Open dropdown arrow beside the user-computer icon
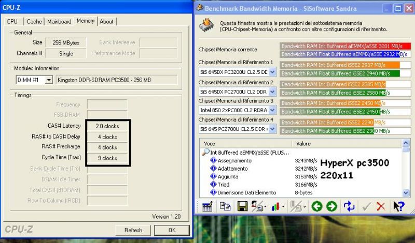 [x=265, y=207]
